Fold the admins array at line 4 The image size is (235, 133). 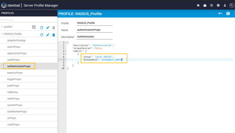tap(65, 51)
